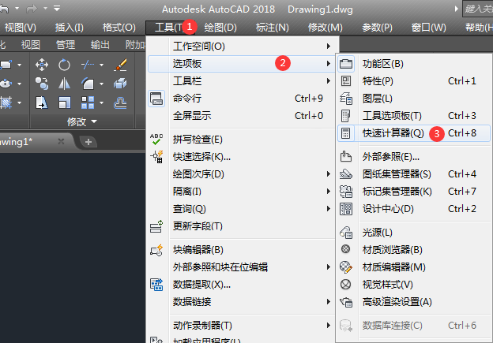The height and width of the screenshot is (343, 493).
Task: Select the Stretch tool icon
Action: coord(42,103)
